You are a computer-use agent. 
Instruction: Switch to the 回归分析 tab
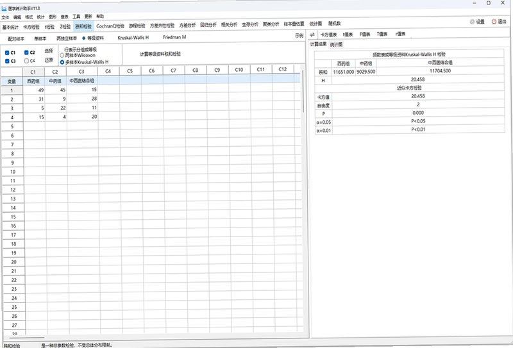tap(208, 24)
